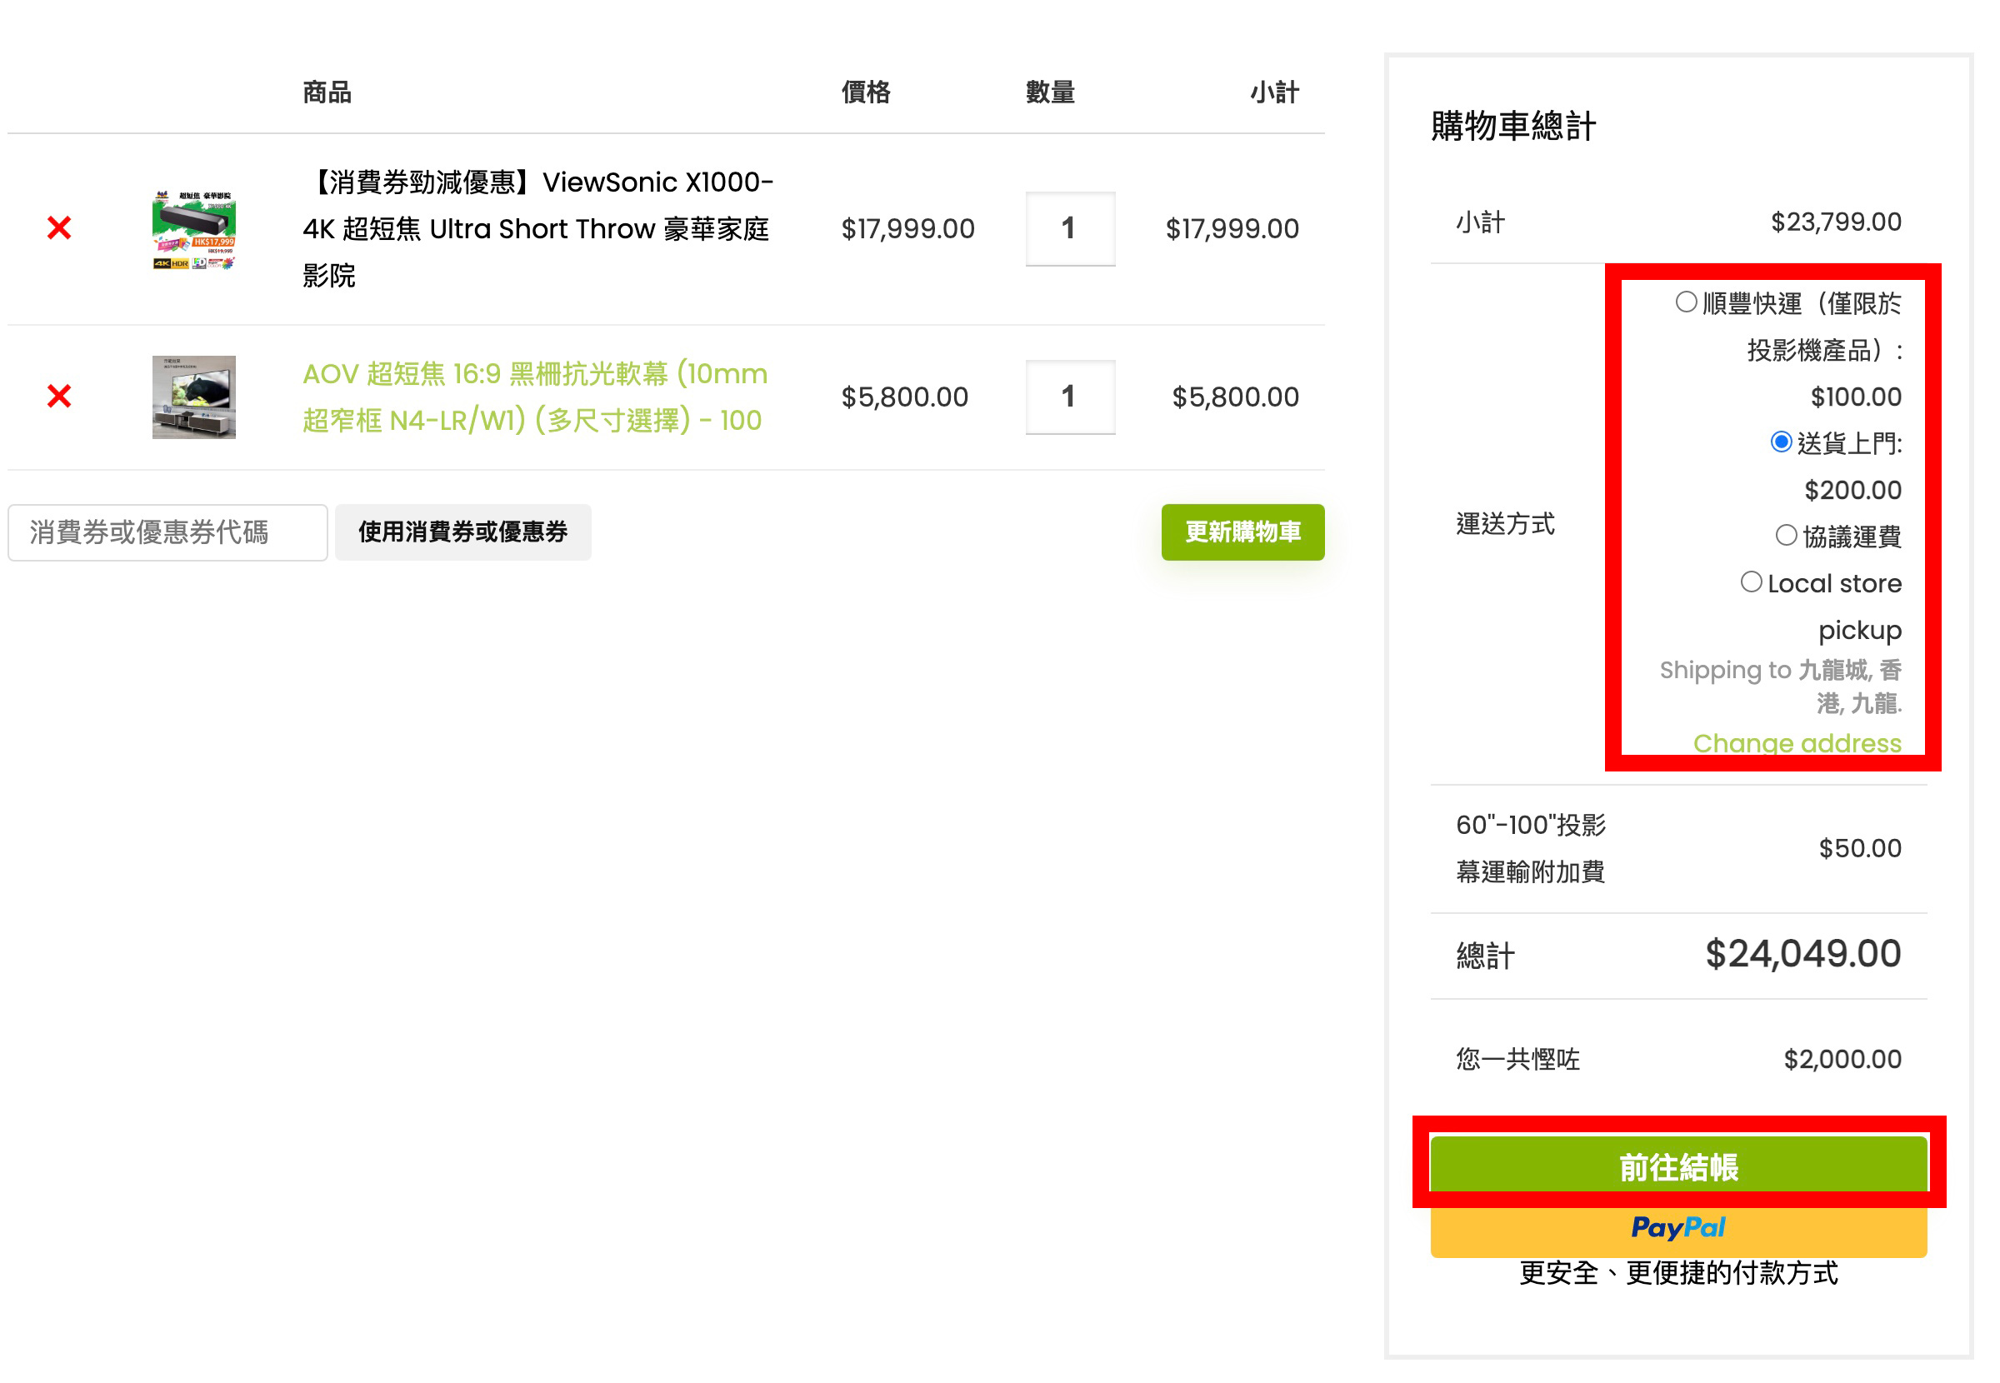Select 順豐快運 shipping option

tap(1686, 302)
